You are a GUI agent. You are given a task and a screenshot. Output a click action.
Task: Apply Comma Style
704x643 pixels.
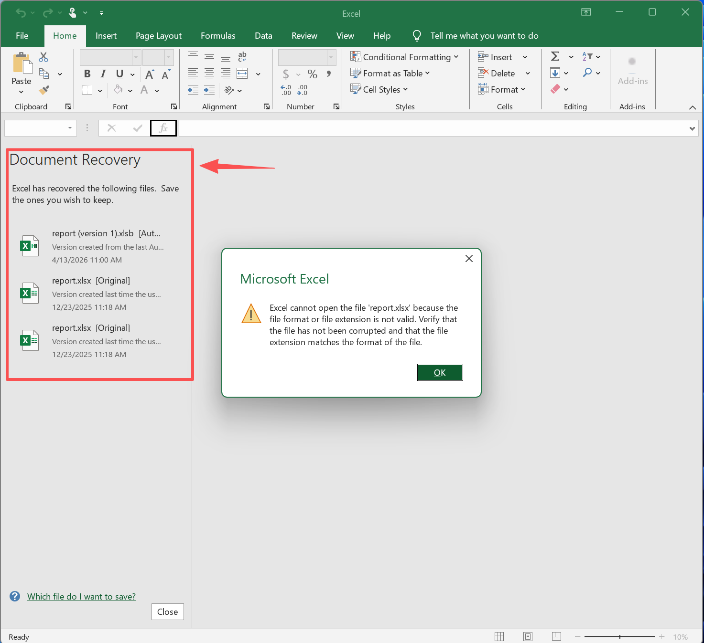(329, 74)
